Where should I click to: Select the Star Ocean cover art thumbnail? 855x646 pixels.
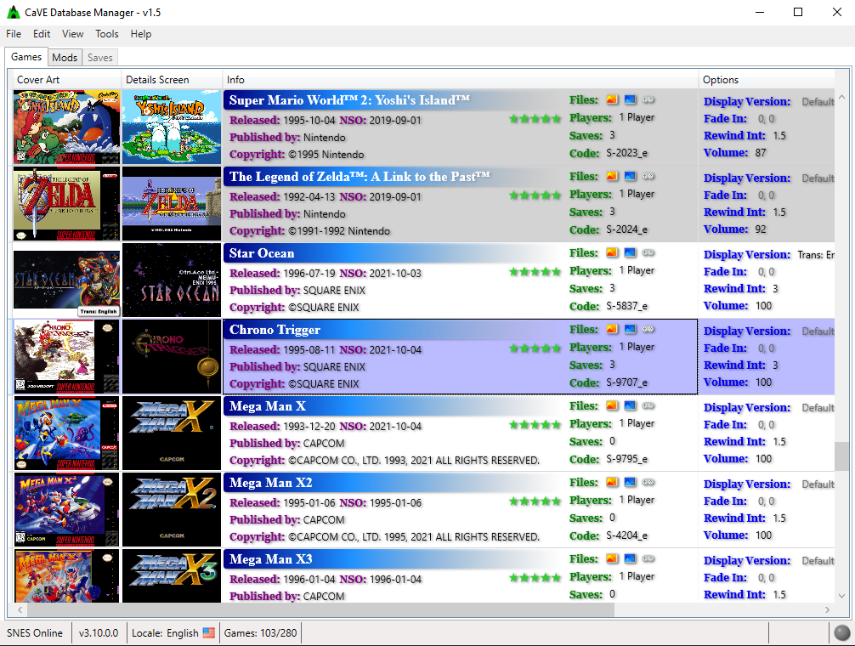66,280
